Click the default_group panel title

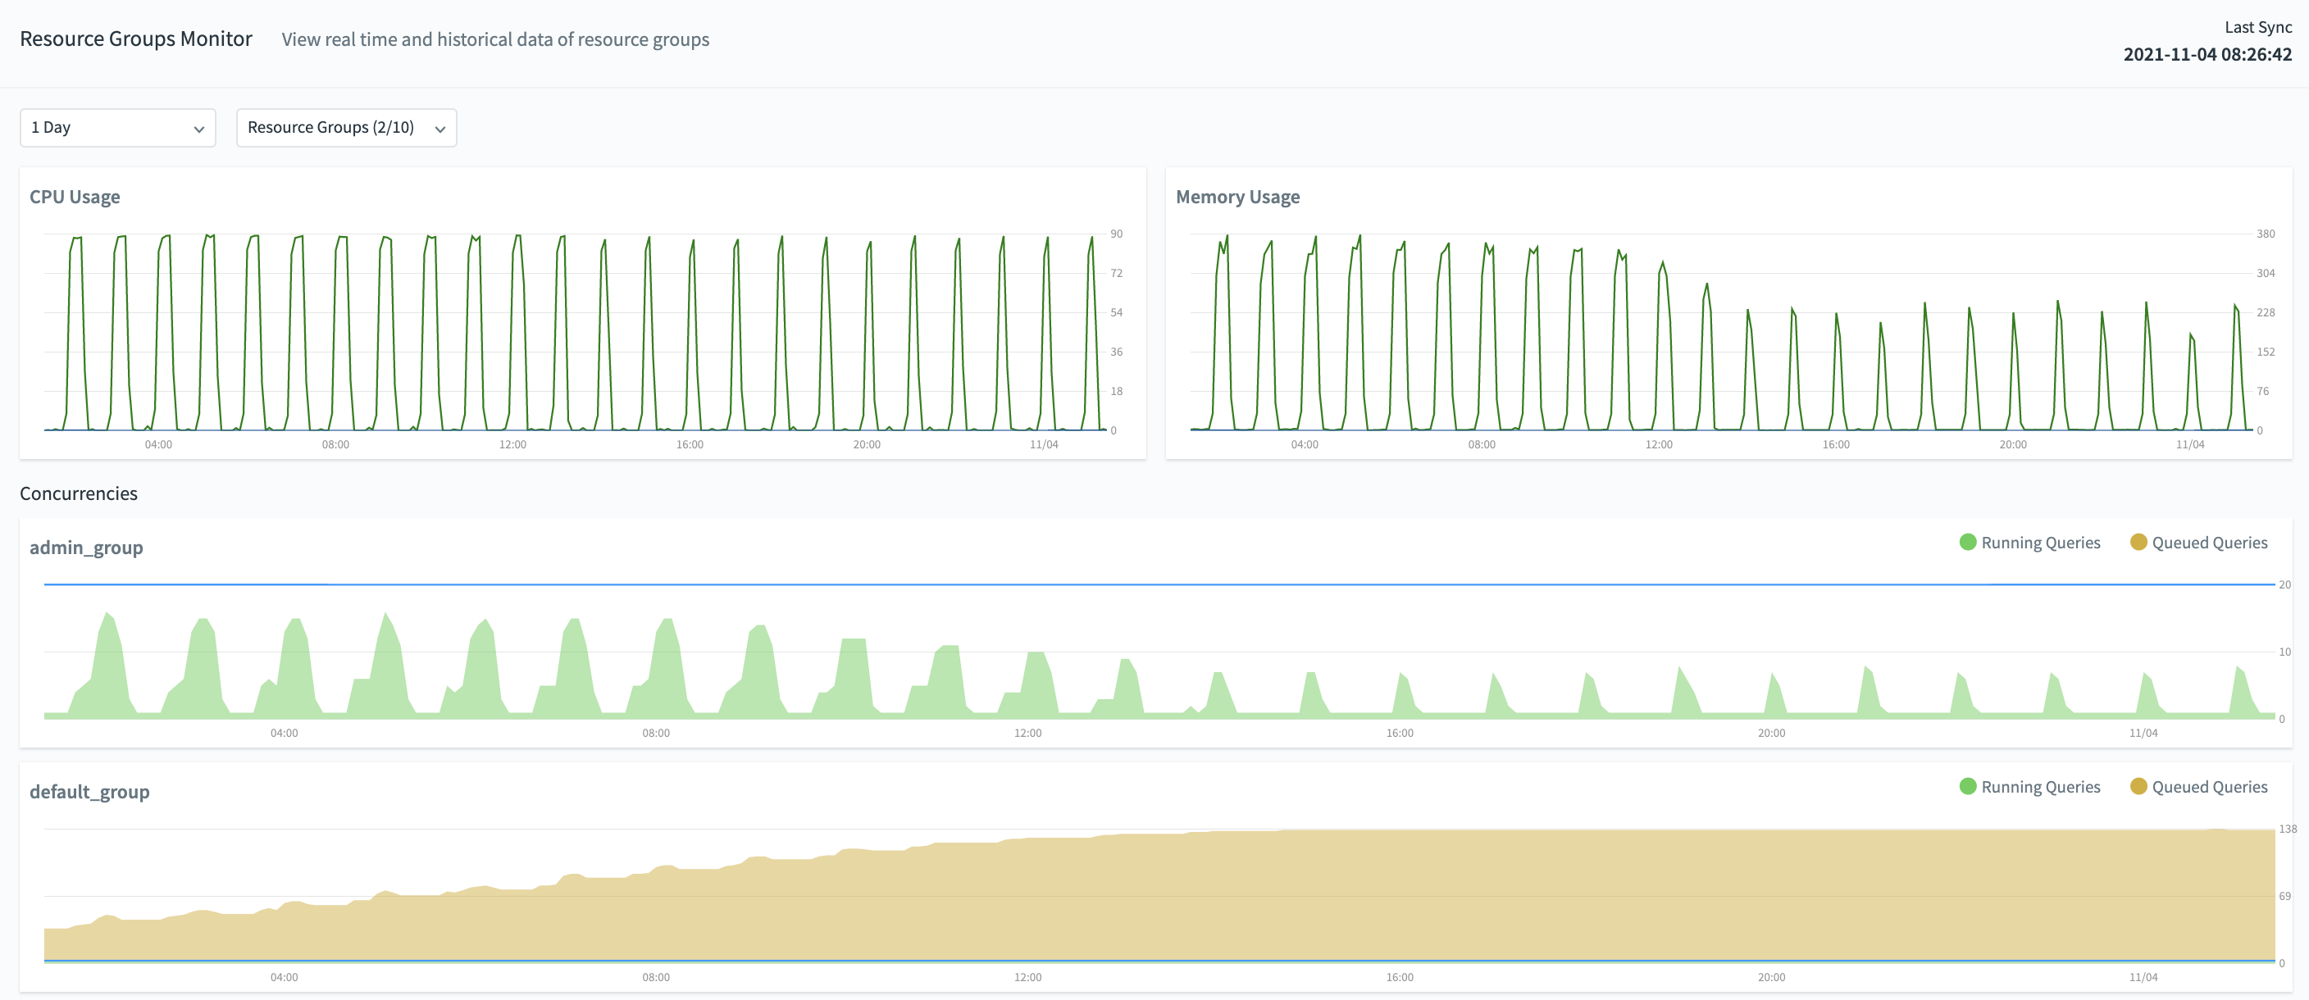coord(89,792)
